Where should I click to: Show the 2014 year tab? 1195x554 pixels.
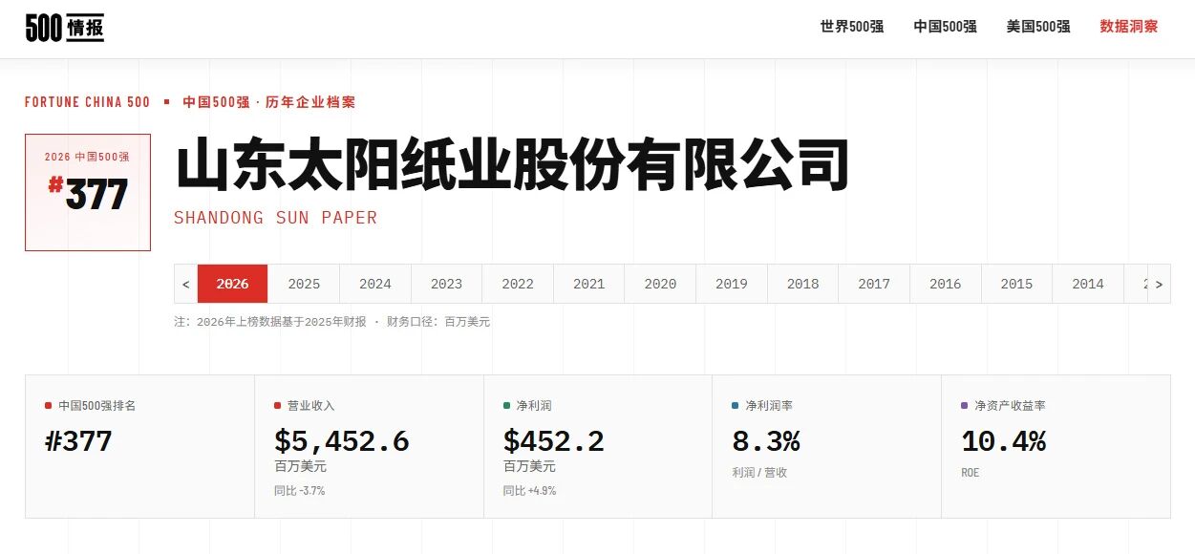pos(1088,284)
